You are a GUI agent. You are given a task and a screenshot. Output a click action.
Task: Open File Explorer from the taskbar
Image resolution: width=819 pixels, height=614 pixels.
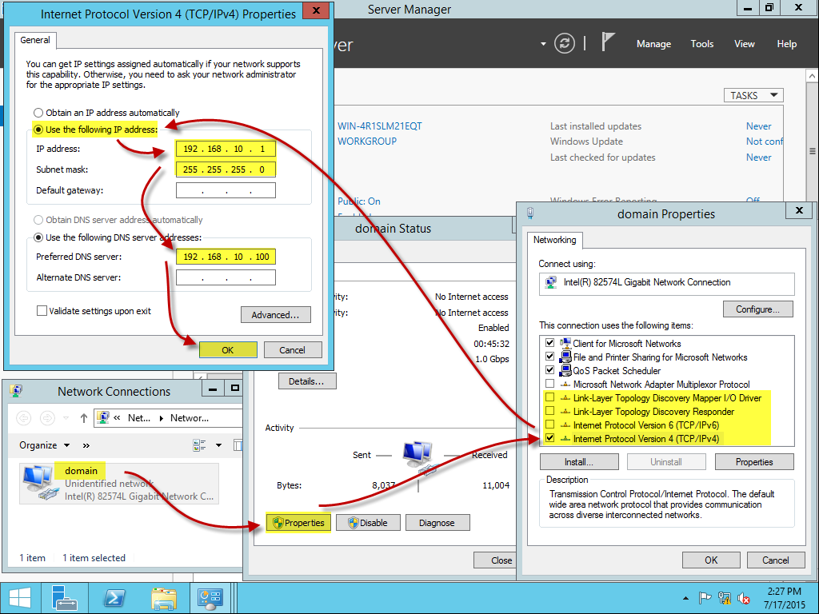click(163, 598)
